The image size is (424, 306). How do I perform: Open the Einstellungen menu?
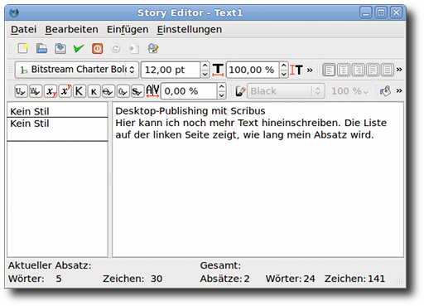pos(190,29)
